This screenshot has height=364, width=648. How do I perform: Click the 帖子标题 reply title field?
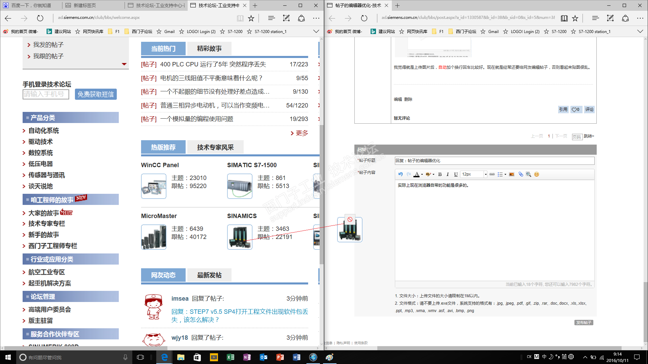tap(494, 161)
